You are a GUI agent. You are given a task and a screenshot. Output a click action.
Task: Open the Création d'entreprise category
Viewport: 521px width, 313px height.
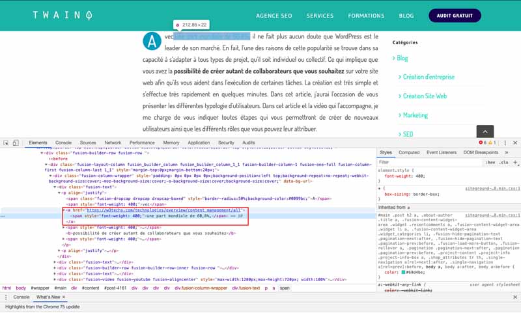click(x=429, y=77)
